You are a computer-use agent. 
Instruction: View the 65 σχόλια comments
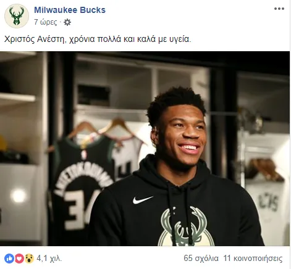(x=201, y=259)
